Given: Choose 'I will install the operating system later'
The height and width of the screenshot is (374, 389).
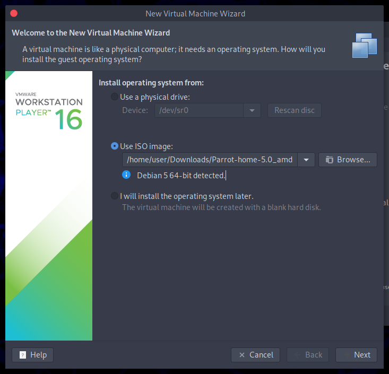Looking at the screenshot, I should pyautogui.click(x=115, y=196).
